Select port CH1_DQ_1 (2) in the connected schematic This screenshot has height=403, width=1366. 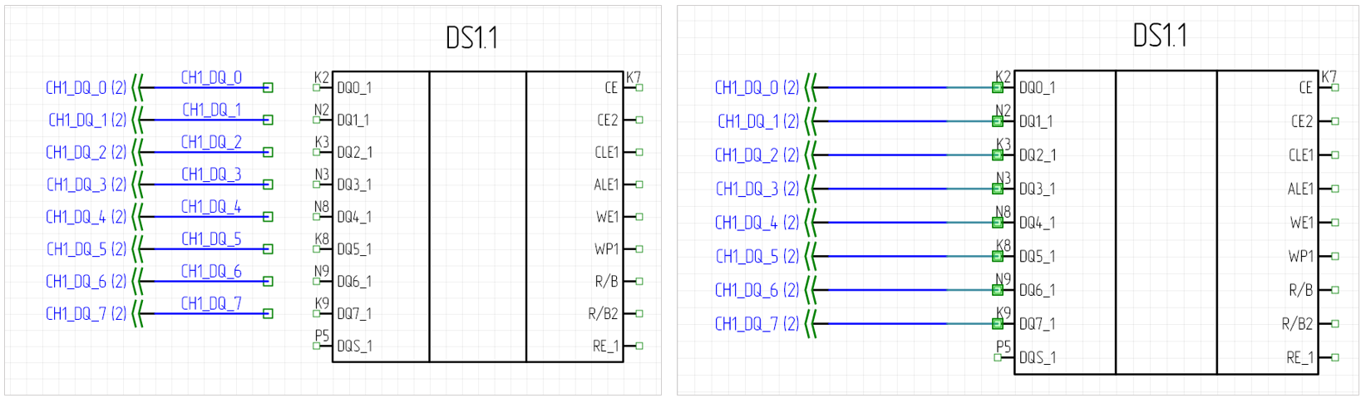point(757,121)
